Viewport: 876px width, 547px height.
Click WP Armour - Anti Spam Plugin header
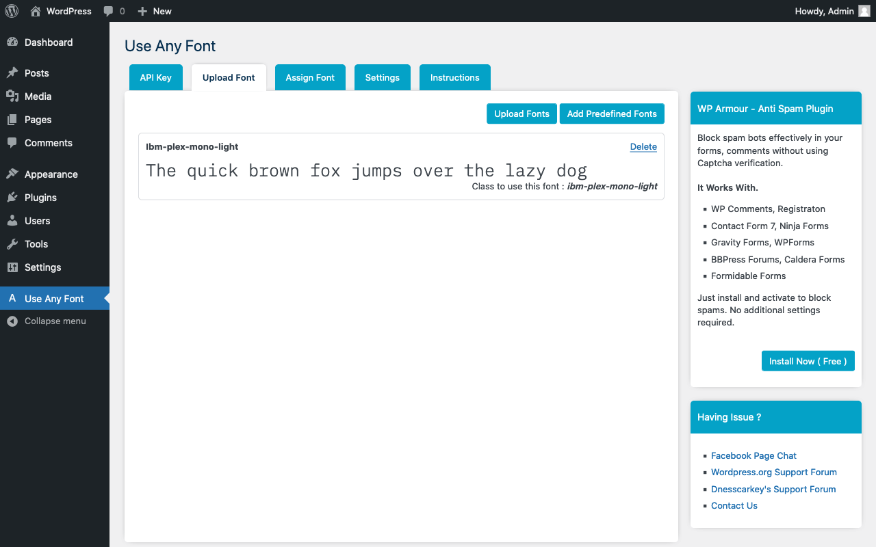pyautogui.click(x=776, y=108)
